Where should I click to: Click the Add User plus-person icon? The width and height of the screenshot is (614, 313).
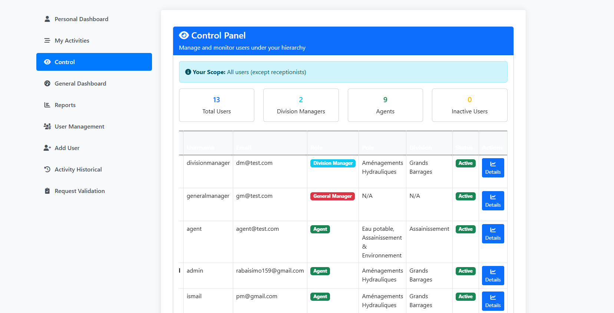pos(47,148)
